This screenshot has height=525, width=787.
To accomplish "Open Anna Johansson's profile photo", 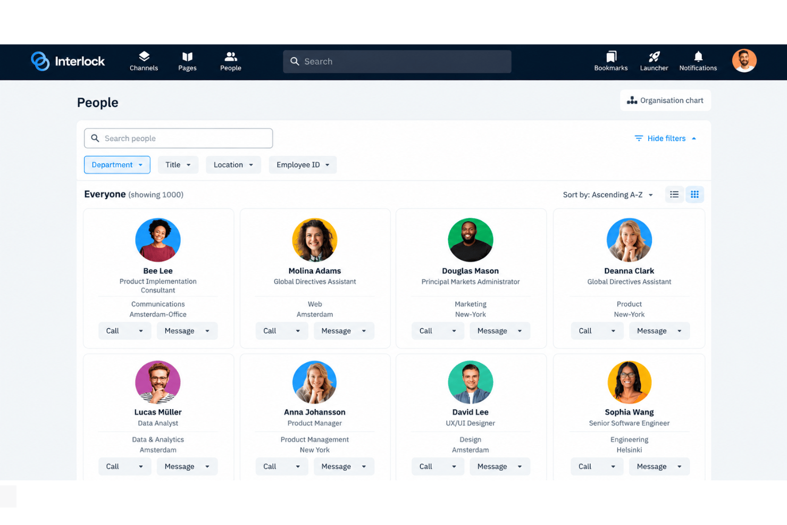I will pos(315,382).
